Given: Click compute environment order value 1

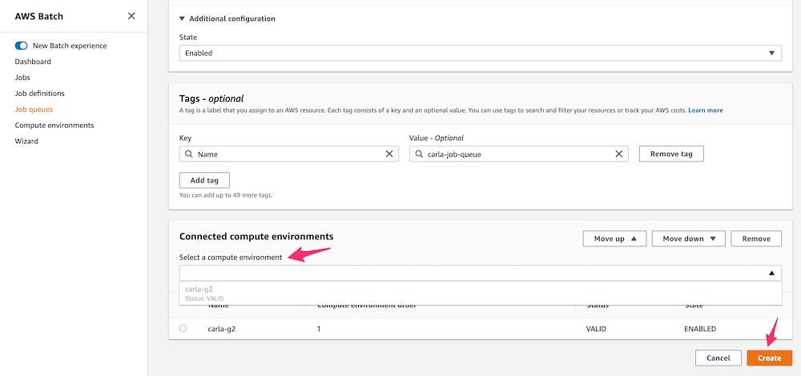Looking at the screenshot, I should tap(318, 329).
